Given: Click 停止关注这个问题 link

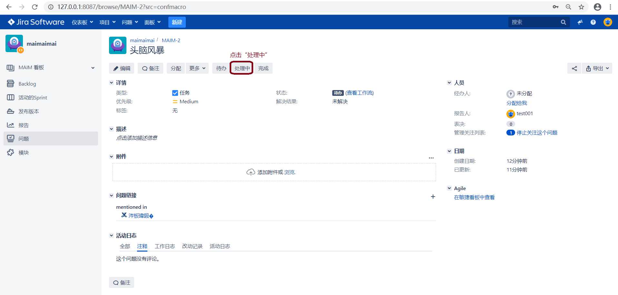Looking at the screenshot, I should (x=537, y=133).
